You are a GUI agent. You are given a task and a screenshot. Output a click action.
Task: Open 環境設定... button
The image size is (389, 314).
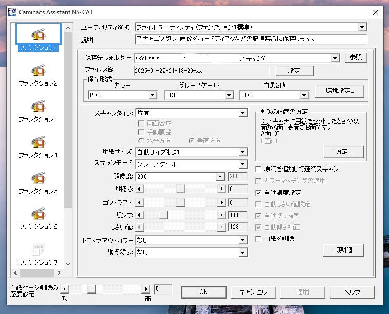pyautogui.click(x=340, y=91)
